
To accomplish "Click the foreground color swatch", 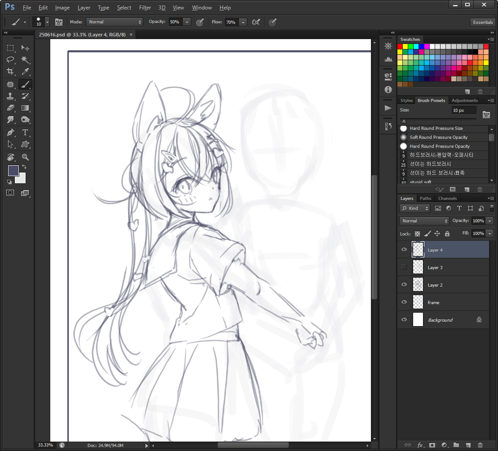I will click(13, 170).
